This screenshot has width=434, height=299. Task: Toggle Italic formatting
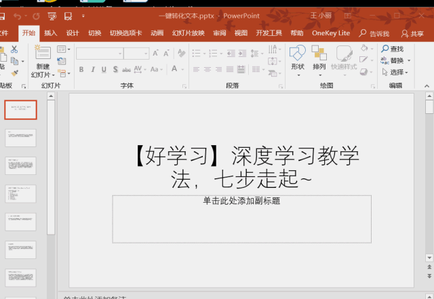coord(93,69)
